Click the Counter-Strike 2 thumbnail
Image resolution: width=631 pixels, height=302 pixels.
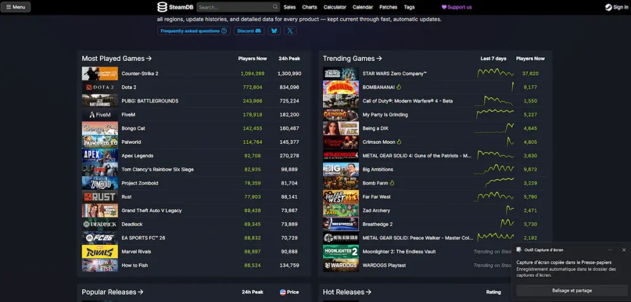point(100,73)
